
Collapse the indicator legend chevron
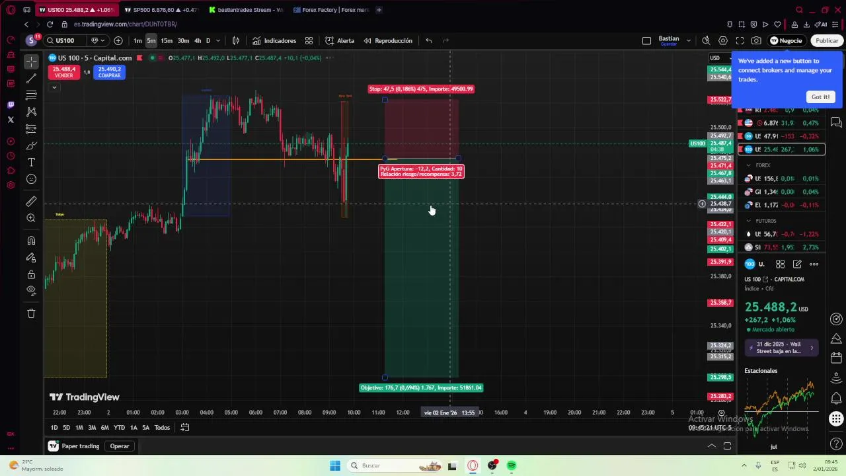tap(54, 87)
